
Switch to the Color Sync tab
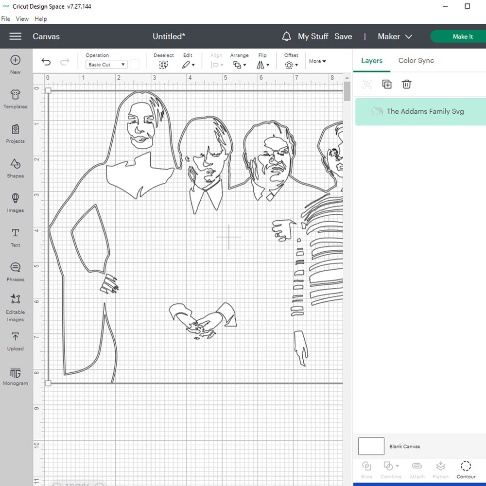pyautogui.click(x=416, y=61)
